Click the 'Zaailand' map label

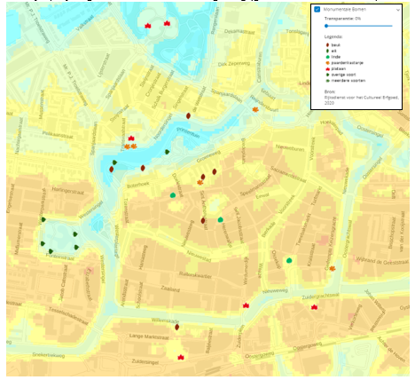[x=170, y=289]
